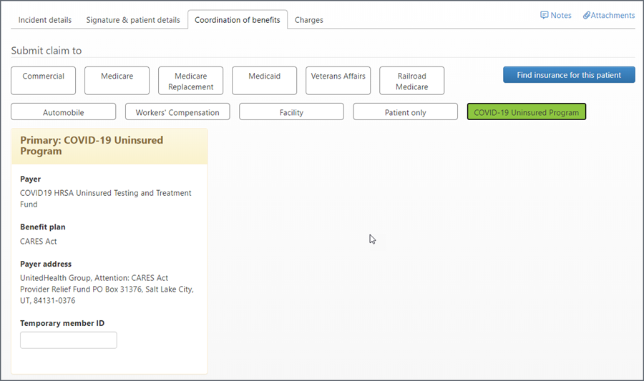Select the Patient only option
The image size is (644, 381).
[405, 112]
